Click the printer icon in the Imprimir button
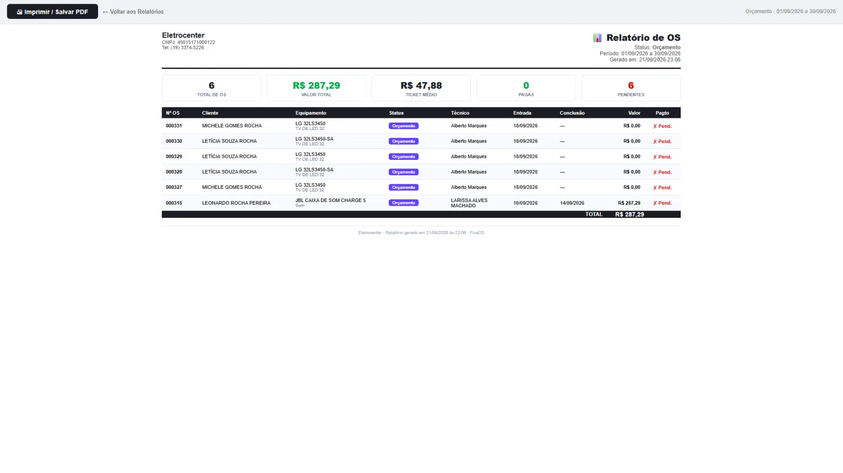This screenshot has height=473, width=843. tap(19, 12)
